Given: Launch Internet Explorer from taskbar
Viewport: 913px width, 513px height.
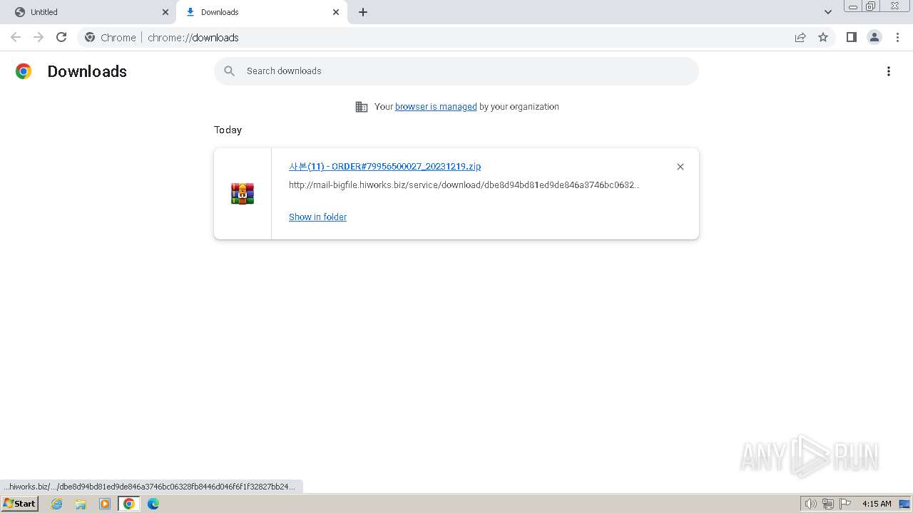Looking at the screenshot, I should click(x=57, y=504).
